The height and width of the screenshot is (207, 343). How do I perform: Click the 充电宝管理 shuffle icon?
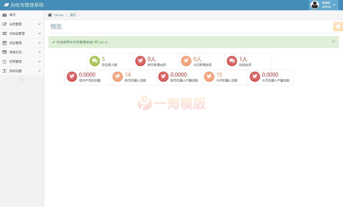(5, 33)
